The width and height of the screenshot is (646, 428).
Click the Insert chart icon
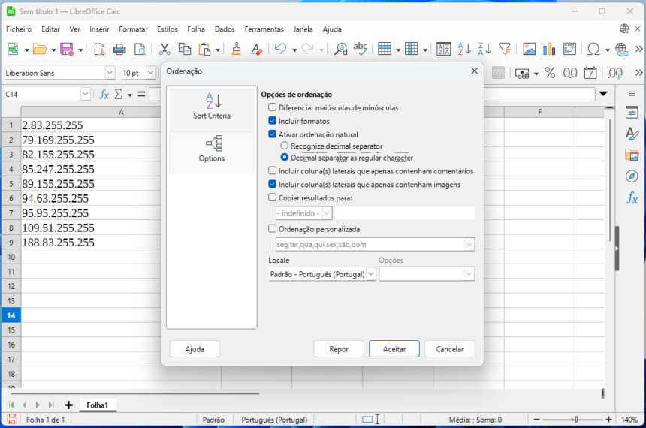pos(549,50)
